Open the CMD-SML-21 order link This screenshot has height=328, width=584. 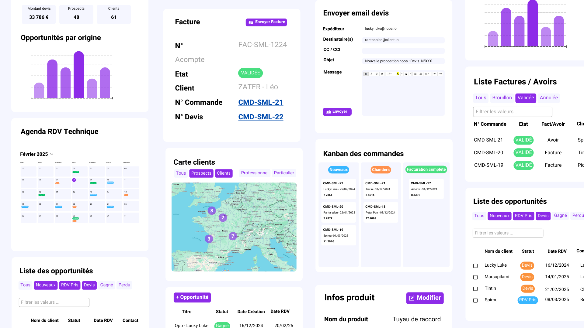click(x=261, y=102)
